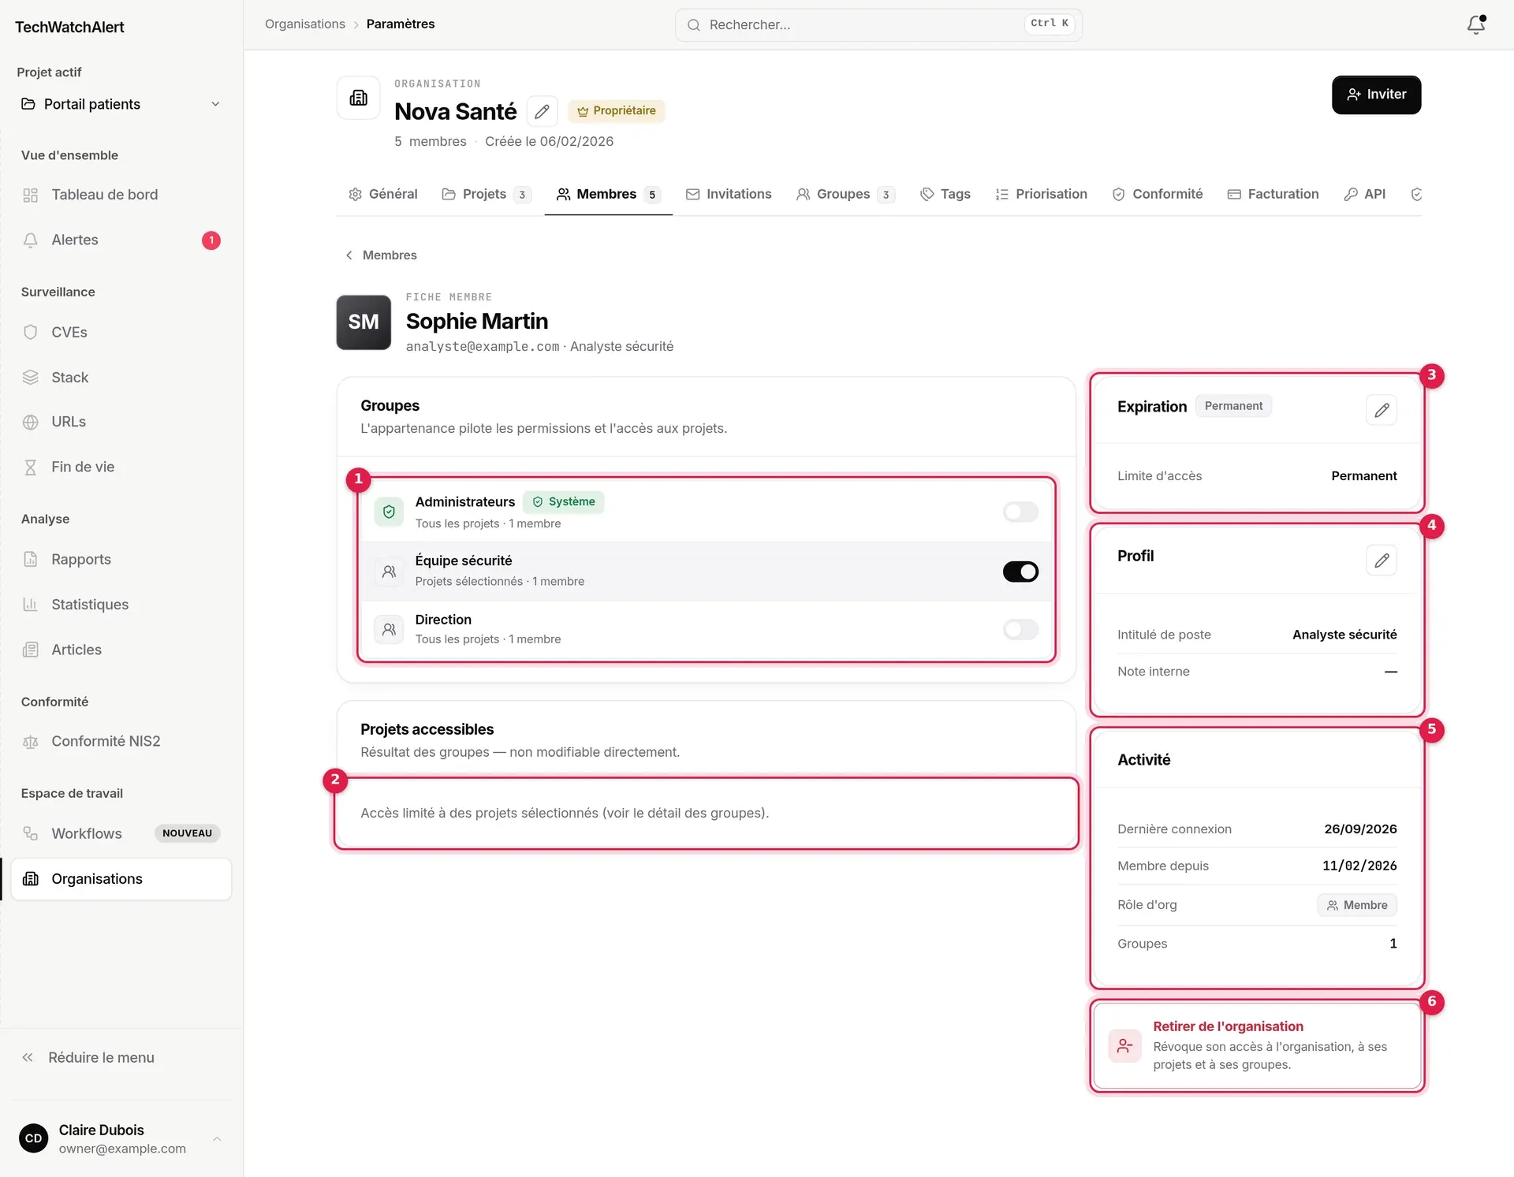Image resolution: width=1514 pixels, height=1177 pixels.
Task: Edit organisation name with pencil icon
Action: 542,111
